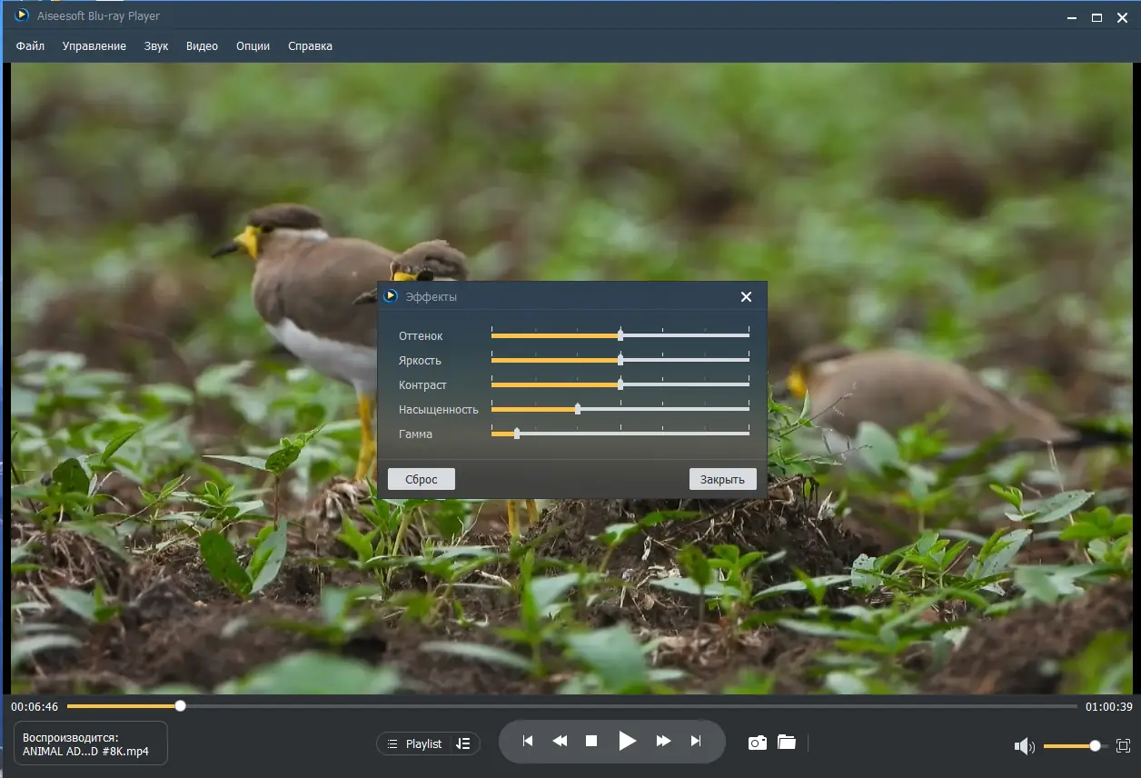
Task: Take a snapshot with camera icon
Action: coord(758,743)
